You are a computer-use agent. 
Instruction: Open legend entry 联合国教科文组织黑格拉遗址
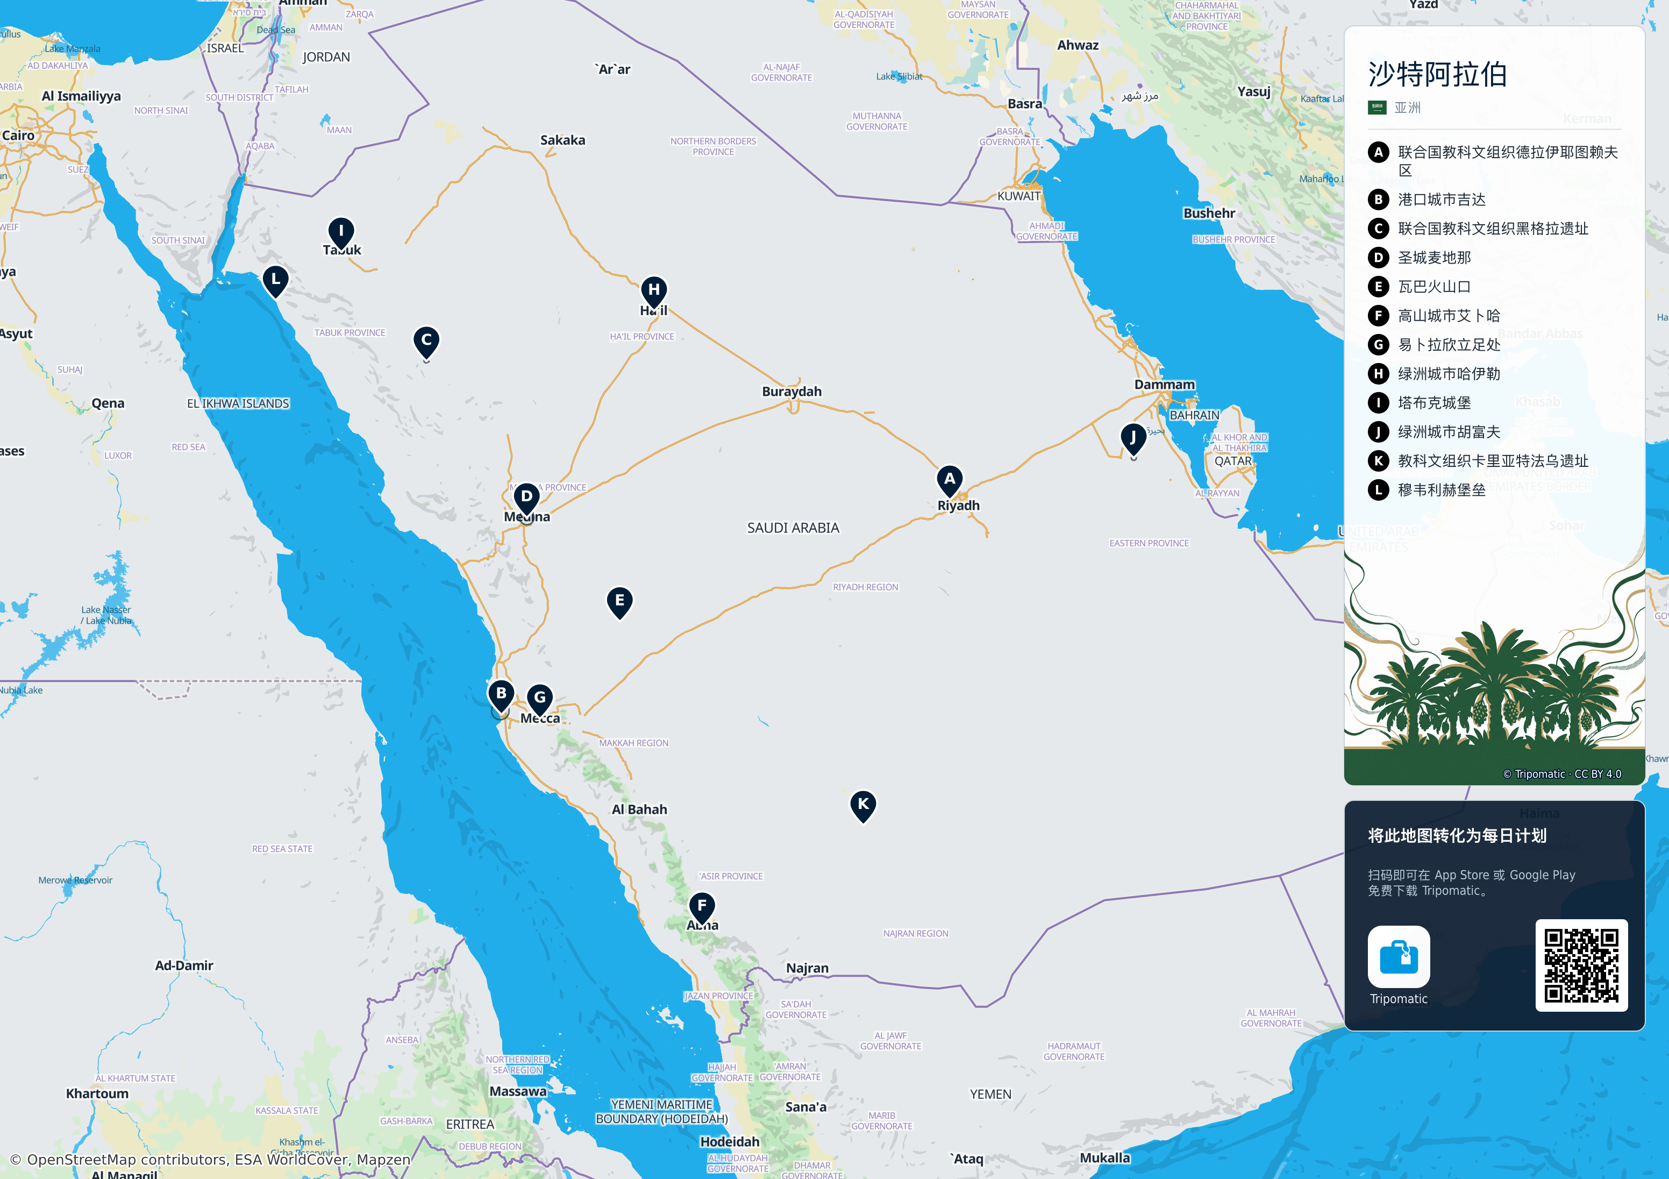(1479, 229)
